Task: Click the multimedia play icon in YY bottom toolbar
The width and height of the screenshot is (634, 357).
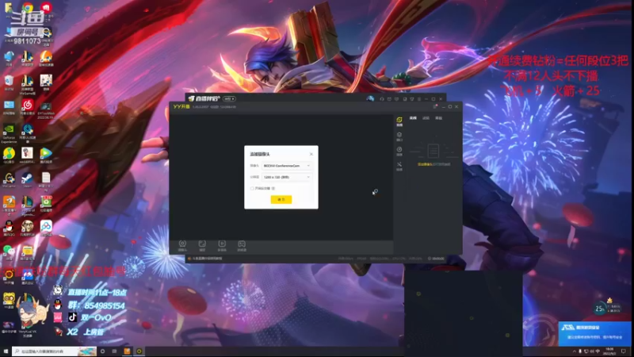Action: [222, 245]
